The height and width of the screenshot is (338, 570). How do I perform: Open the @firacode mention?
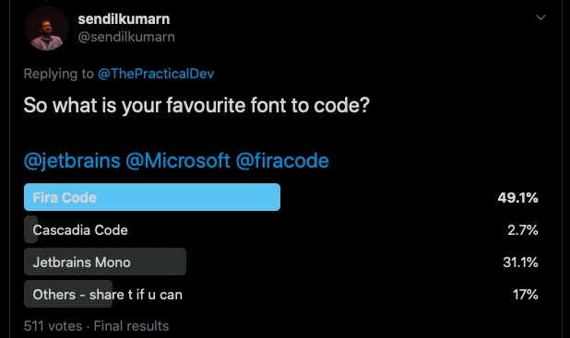tap(282, 160)
